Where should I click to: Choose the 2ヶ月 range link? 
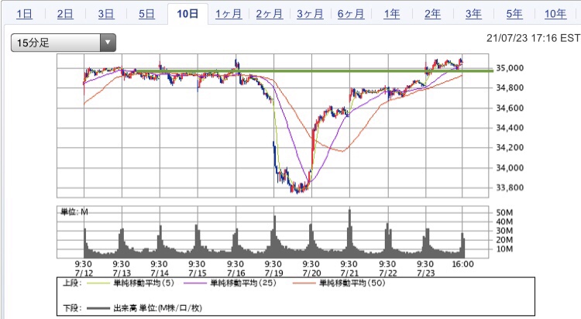point(270,14)
